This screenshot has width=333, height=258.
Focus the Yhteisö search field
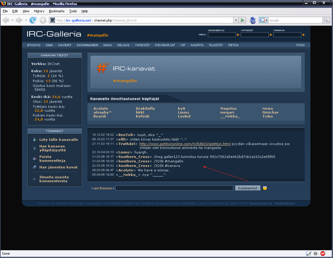pyautogui.click(x=255, y=35)
